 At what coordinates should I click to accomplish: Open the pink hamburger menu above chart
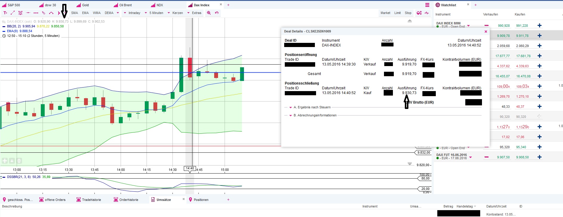[x=427, y=5]
